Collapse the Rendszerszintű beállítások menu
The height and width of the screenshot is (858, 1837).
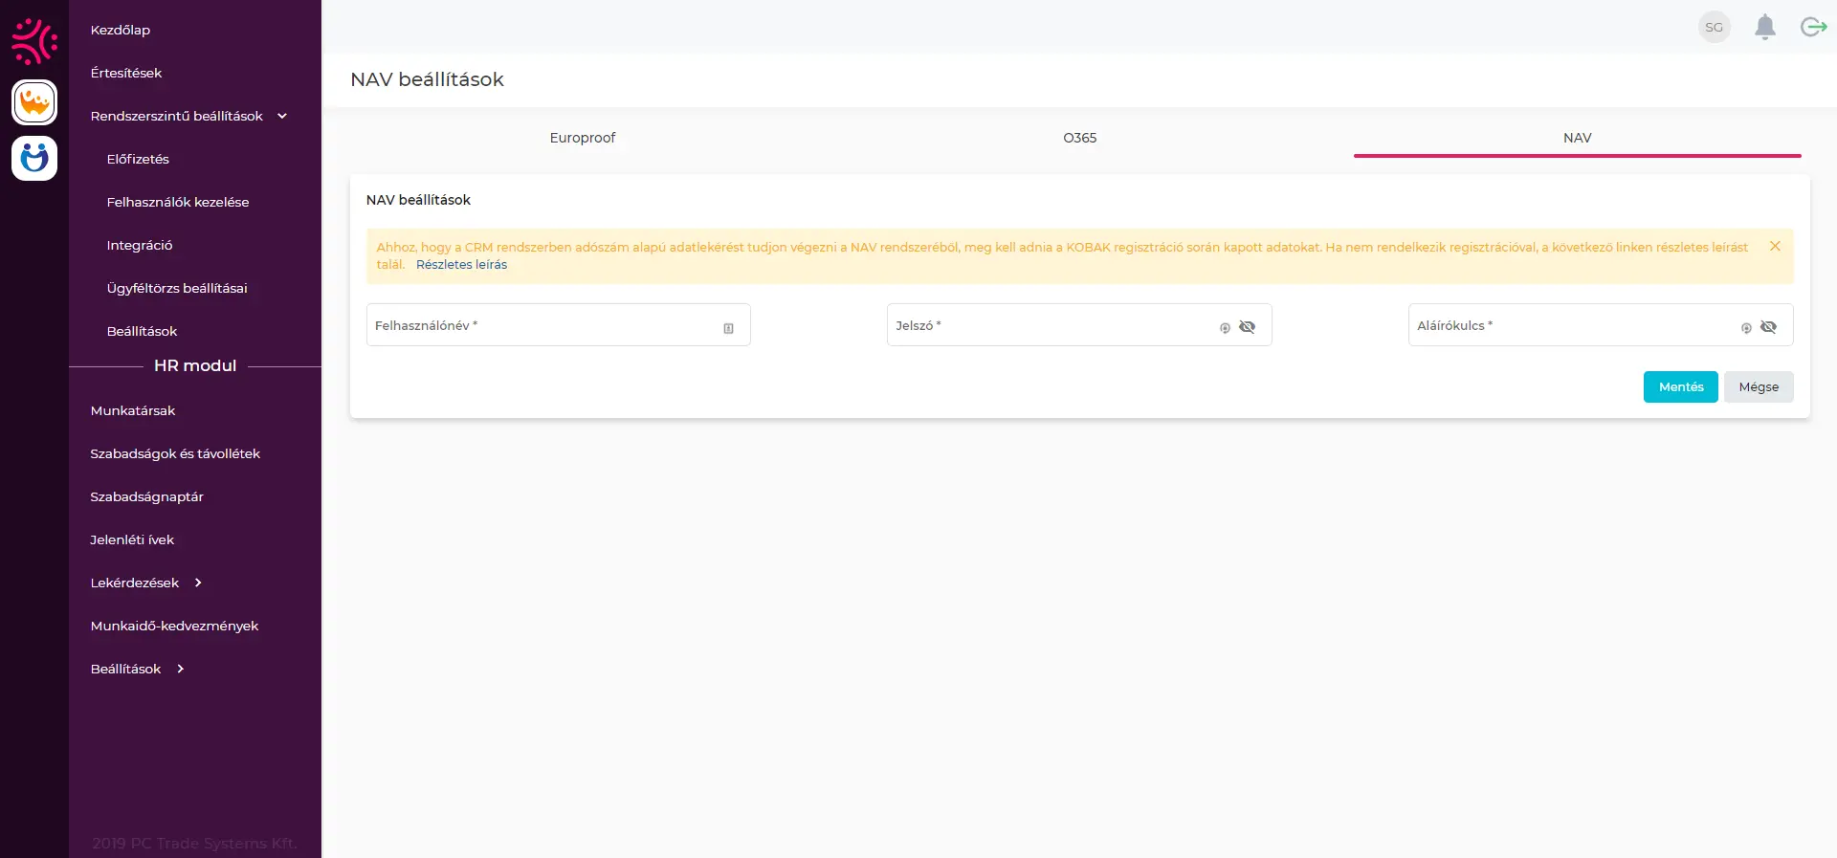282,116
